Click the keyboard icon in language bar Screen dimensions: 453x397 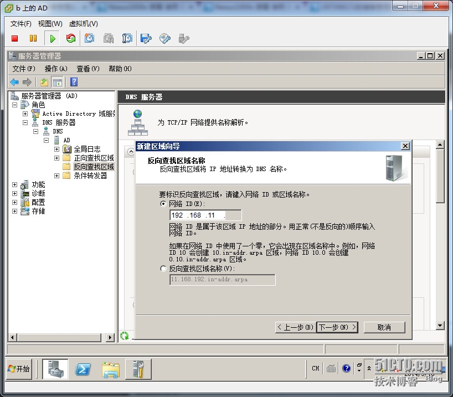(331, 368)
